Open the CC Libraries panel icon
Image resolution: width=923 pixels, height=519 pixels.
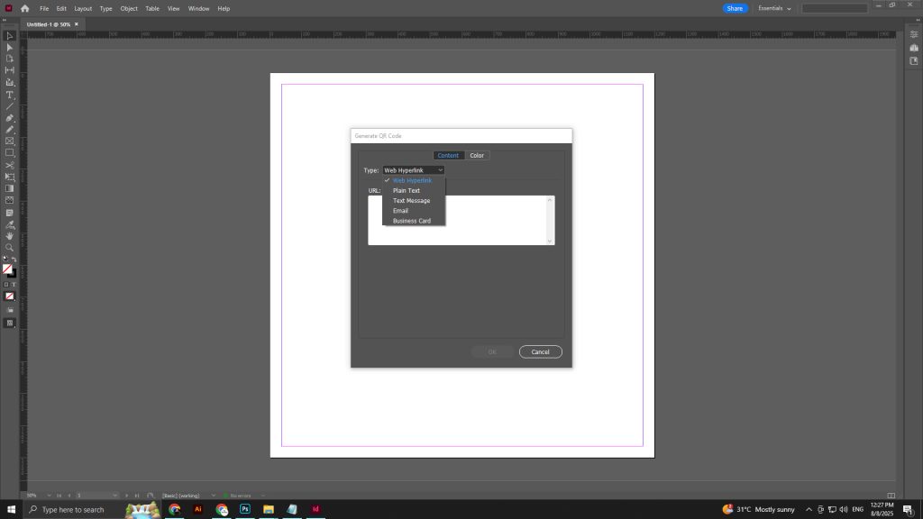(913, 60)
